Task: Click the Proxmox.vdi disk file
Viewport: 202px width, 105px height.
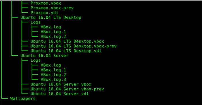Action: (44, 13)
